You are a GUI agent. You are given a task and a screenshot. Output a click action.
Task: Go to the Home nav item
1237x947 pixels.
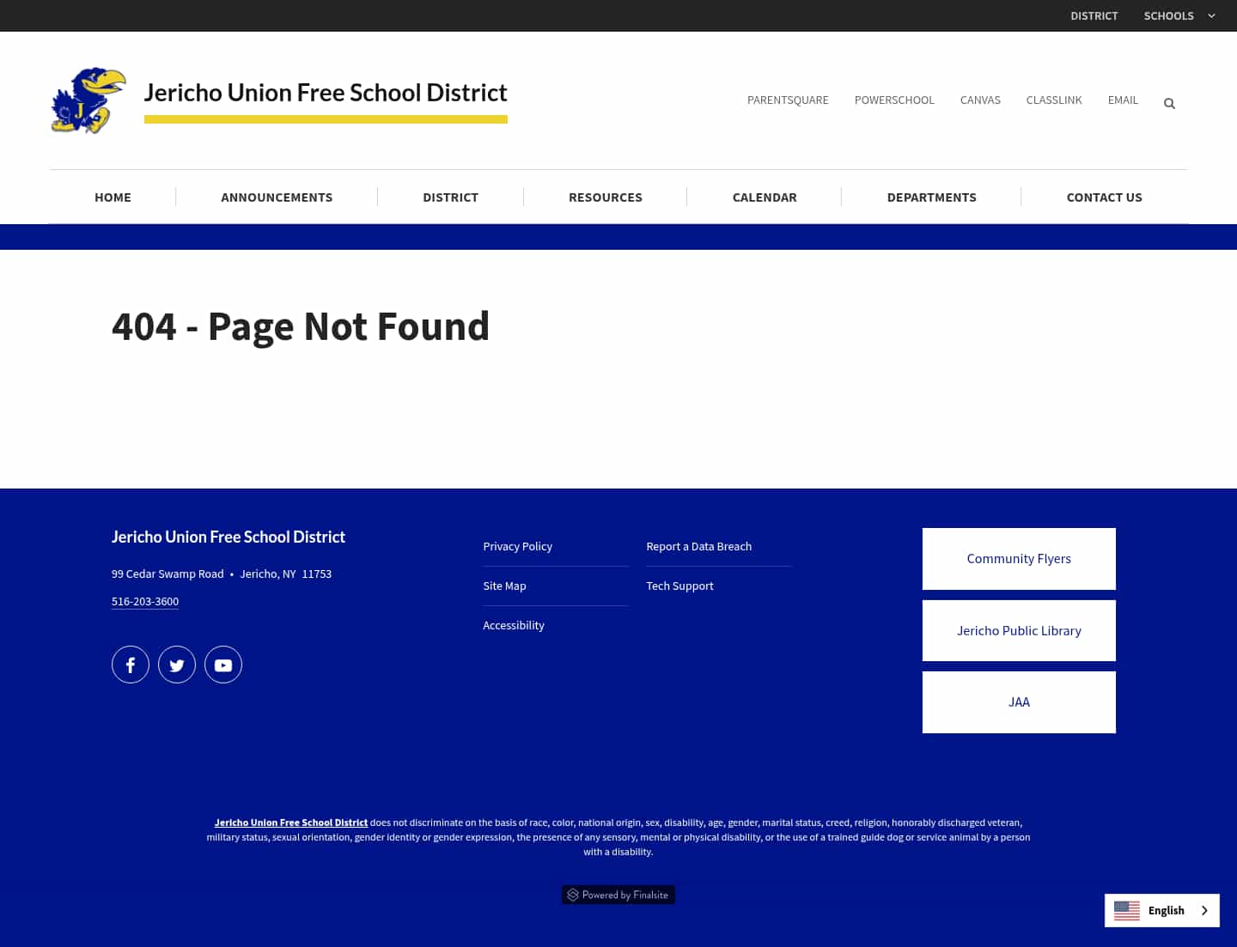point(113,197)
